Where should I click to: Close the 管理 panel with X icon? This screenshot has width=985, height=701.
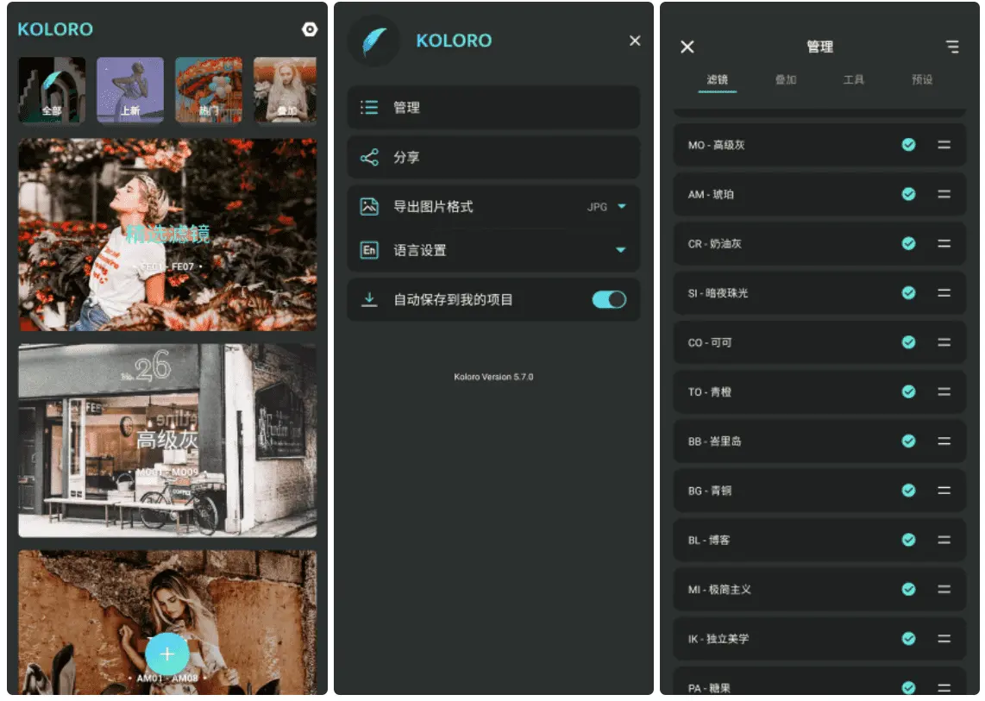pos(687,47)
